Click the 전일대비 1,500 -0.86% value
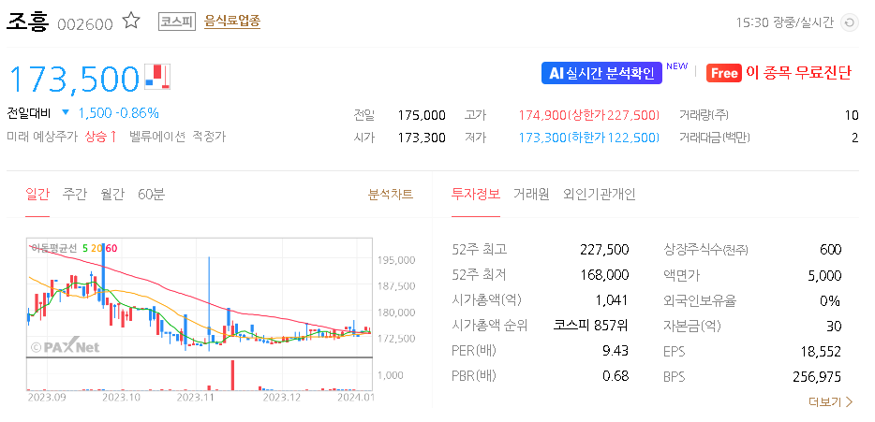Image resolution: width=875 pixels, height=422 pixels. pos(118,113)
